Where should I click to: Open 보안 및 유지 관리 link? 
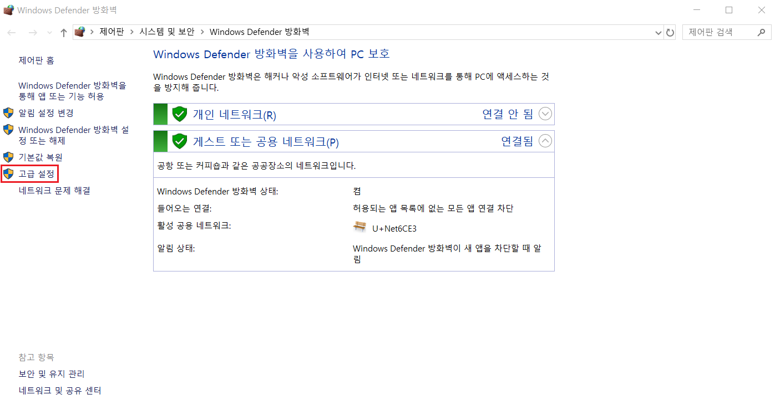[52, 374]
